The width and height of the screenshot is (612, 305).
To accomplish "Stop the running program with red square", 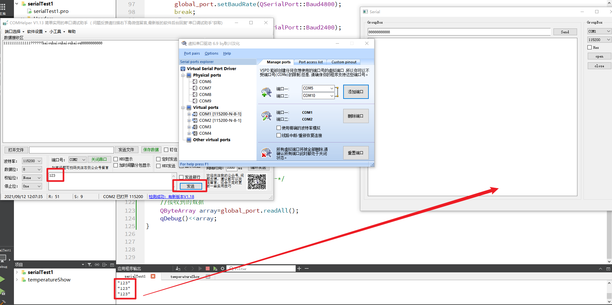I will pyautogui.click(x=208, y=268).
